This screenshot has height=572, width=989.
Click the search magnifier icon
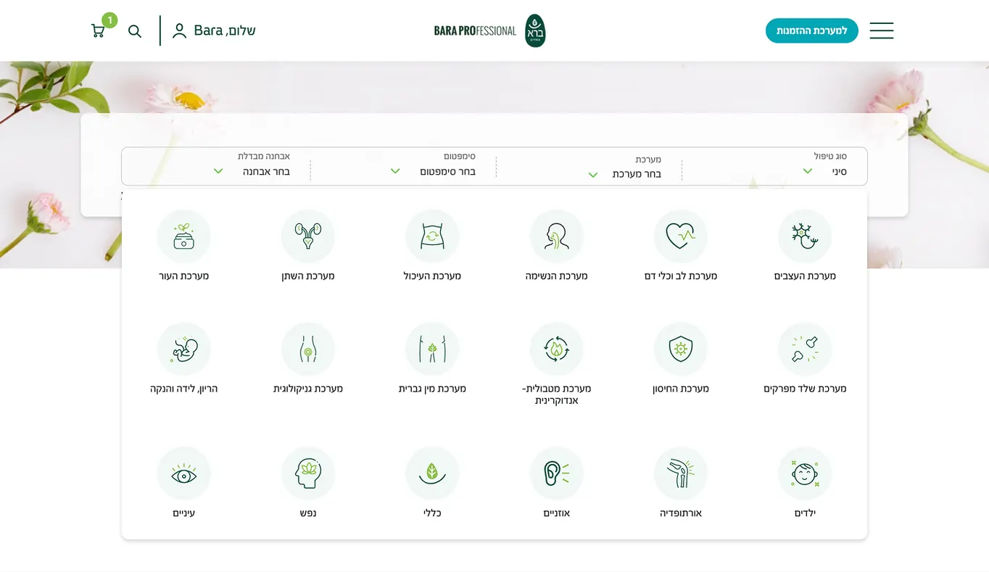point(135,31)
